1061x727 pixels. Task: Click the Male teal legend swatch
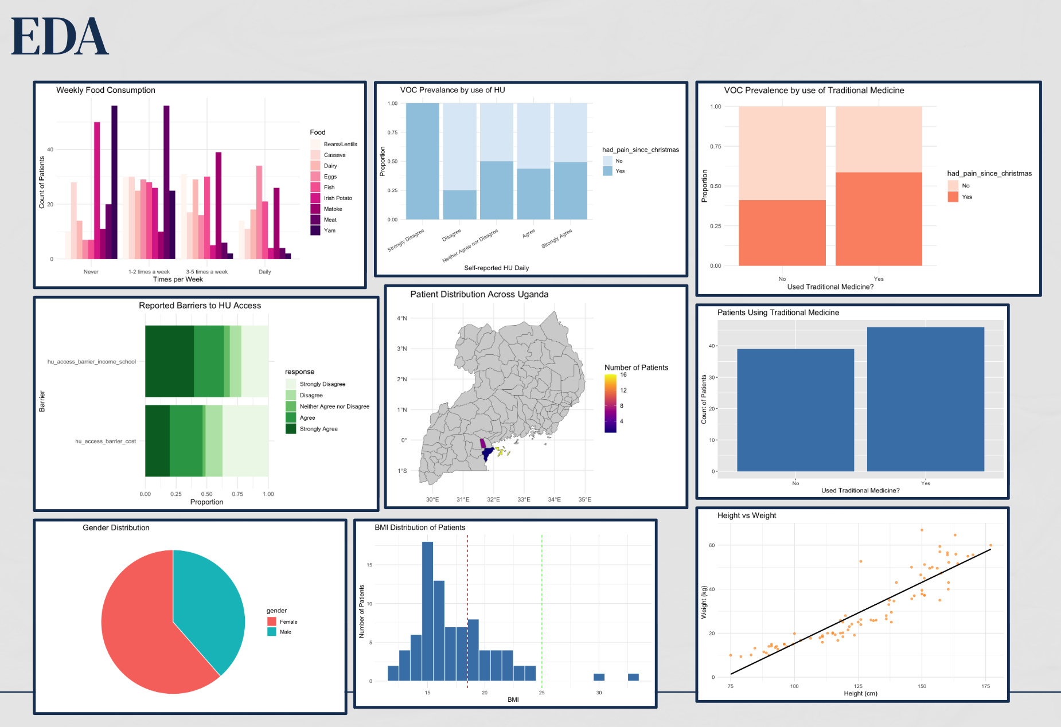tap(272, 632)
